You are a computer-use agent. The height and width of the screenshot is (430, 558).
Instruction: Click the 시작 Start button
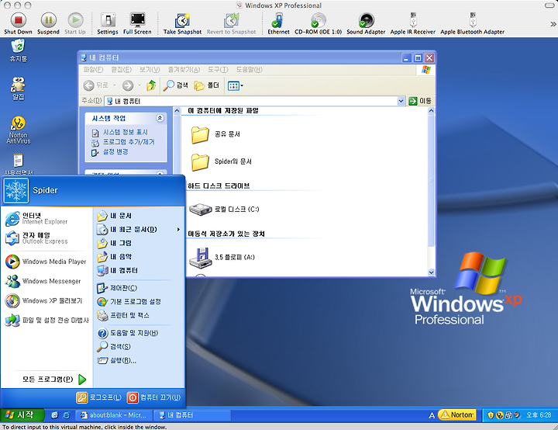22,415
